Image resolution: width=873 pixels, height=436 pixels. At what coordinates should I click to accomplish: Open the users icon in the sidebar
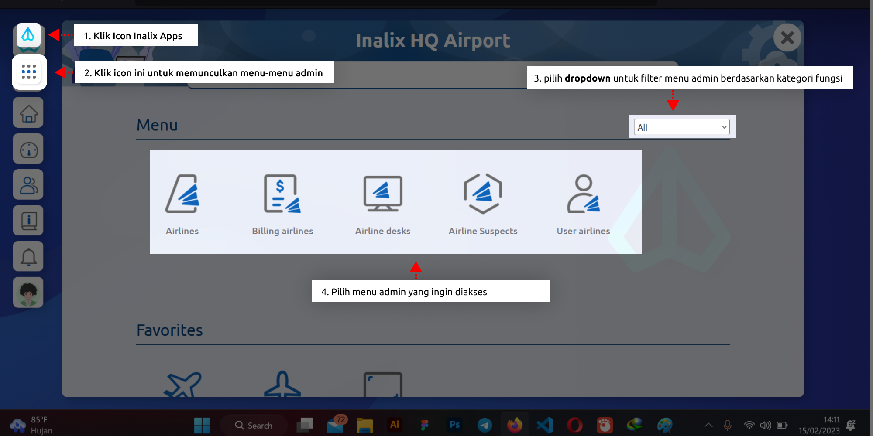pyautogui.click(x=28, y=184)
